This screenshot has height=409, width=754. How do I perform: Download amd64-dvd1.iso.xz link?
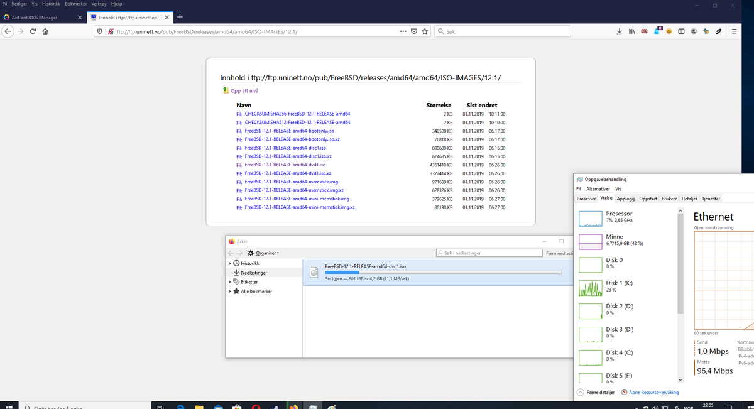(288, 173)
